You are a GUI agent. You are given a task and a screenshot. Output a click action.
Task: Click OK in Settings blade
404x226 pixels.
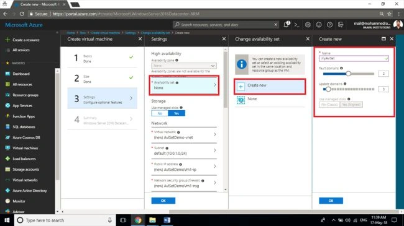click(x=163, y=201)
